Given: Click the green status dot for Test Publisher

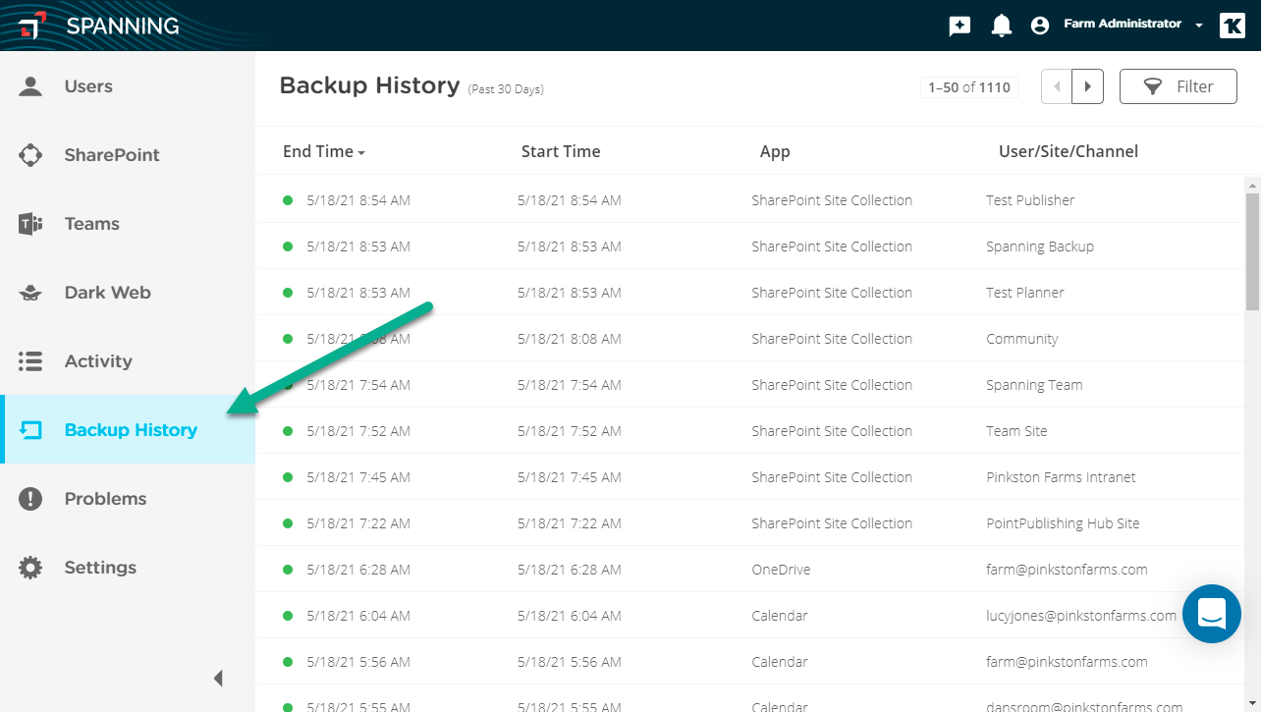Looking at the screenshot, I should [288, 200].
